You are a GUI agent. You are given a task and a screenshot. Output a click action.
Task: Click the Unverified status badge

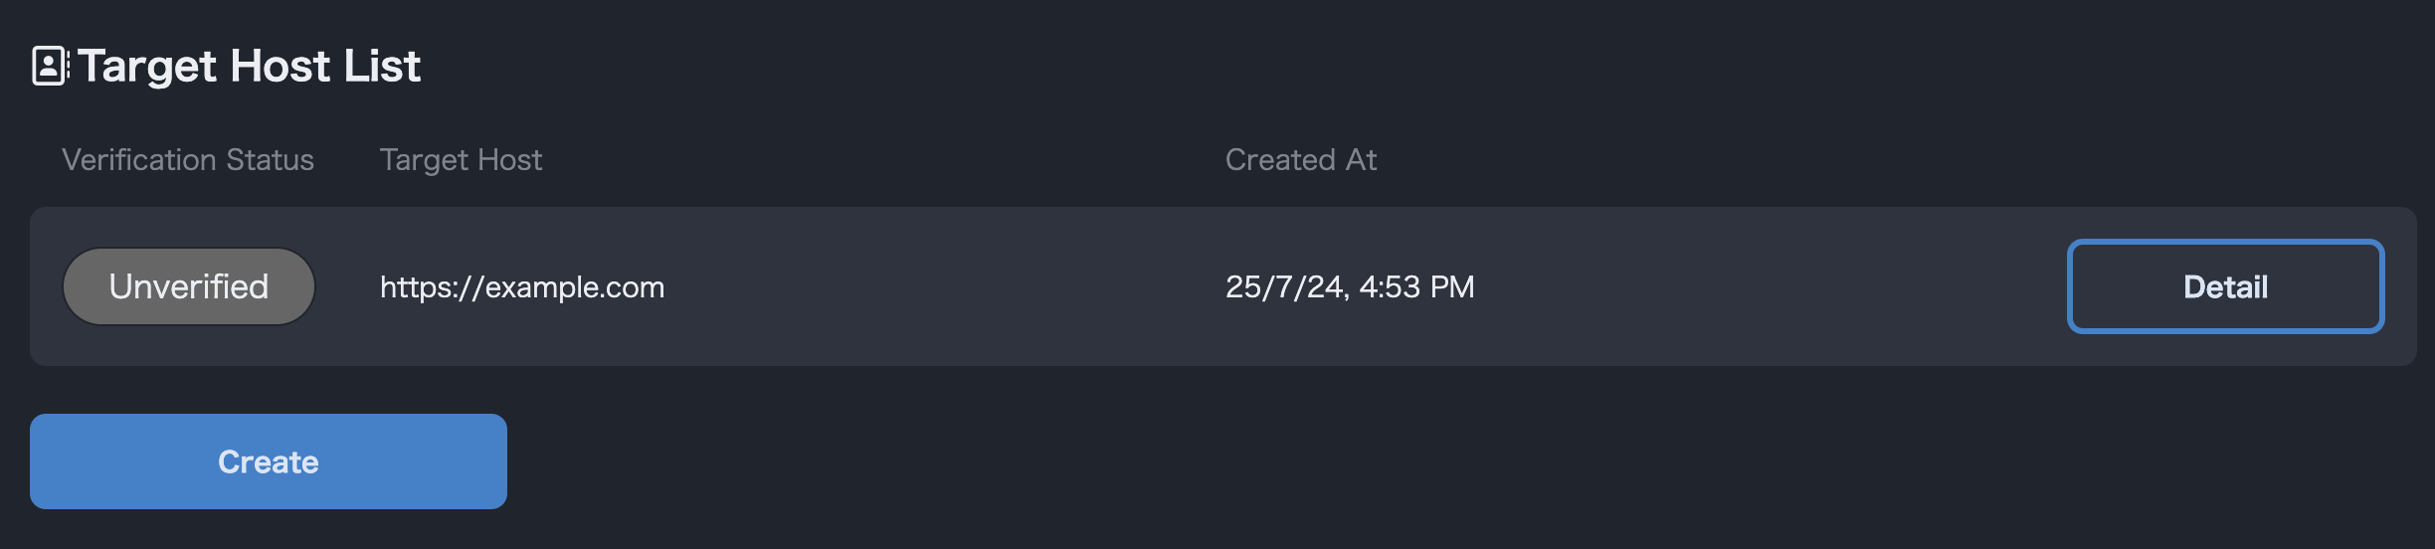coord(189,286)
